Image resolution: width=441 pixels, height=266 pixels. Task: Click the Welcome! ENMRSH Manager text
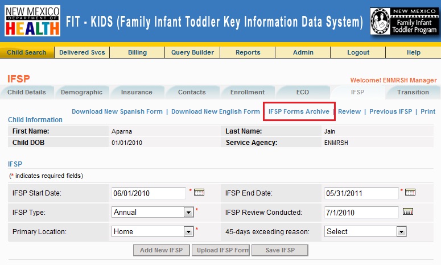pos(393,80)
